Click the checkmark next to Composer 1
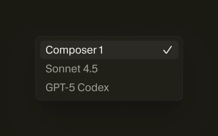 [x=167, y=50]
